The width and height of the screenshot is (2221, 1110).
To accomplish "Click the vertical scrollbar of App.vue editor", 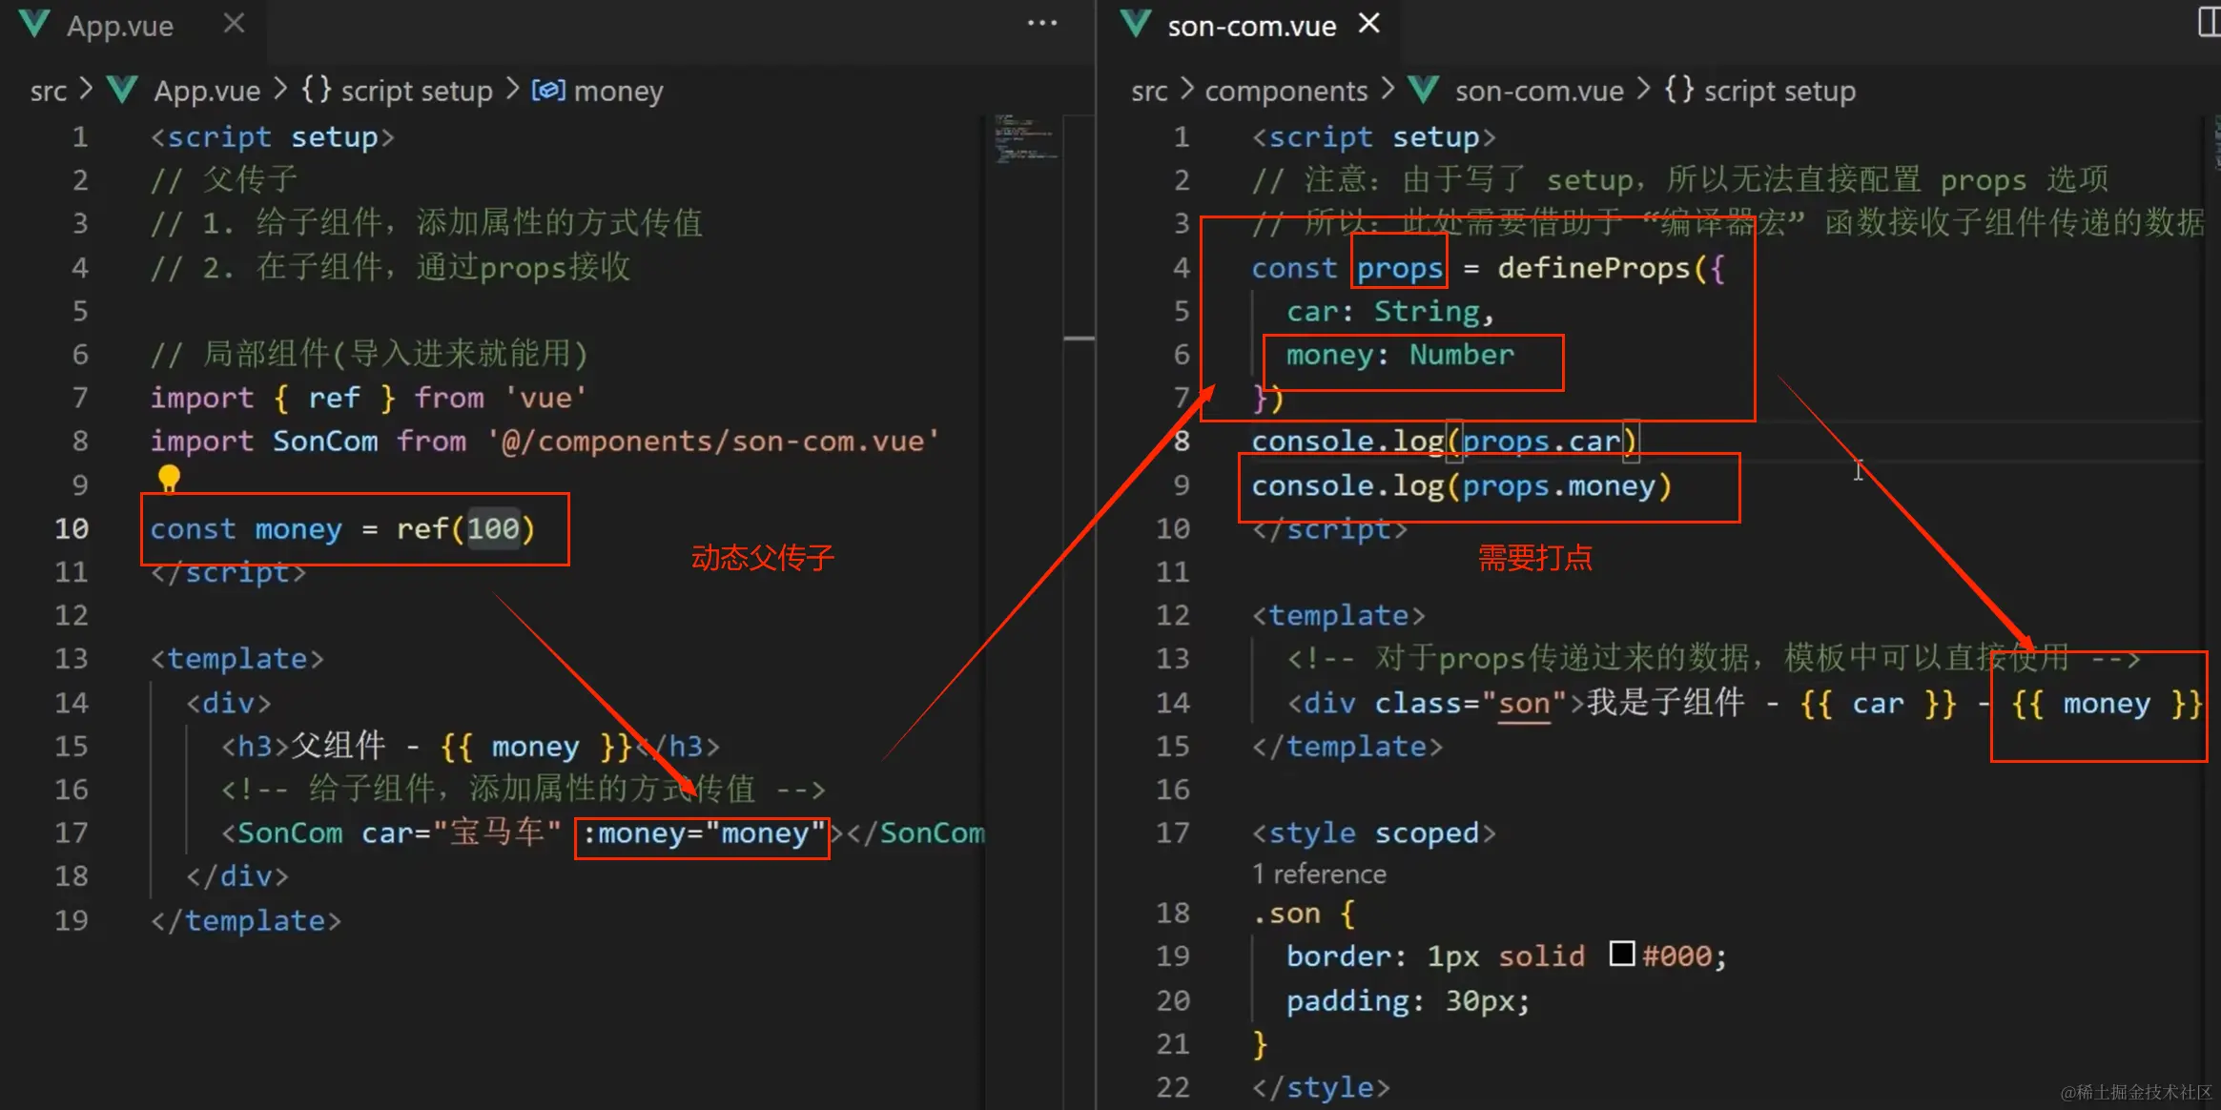I will click(1079, 610).
